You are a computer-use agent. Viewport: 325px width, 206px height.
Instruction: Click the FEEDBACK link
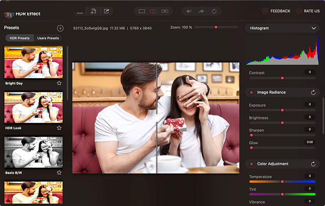(x=280, y=11)
